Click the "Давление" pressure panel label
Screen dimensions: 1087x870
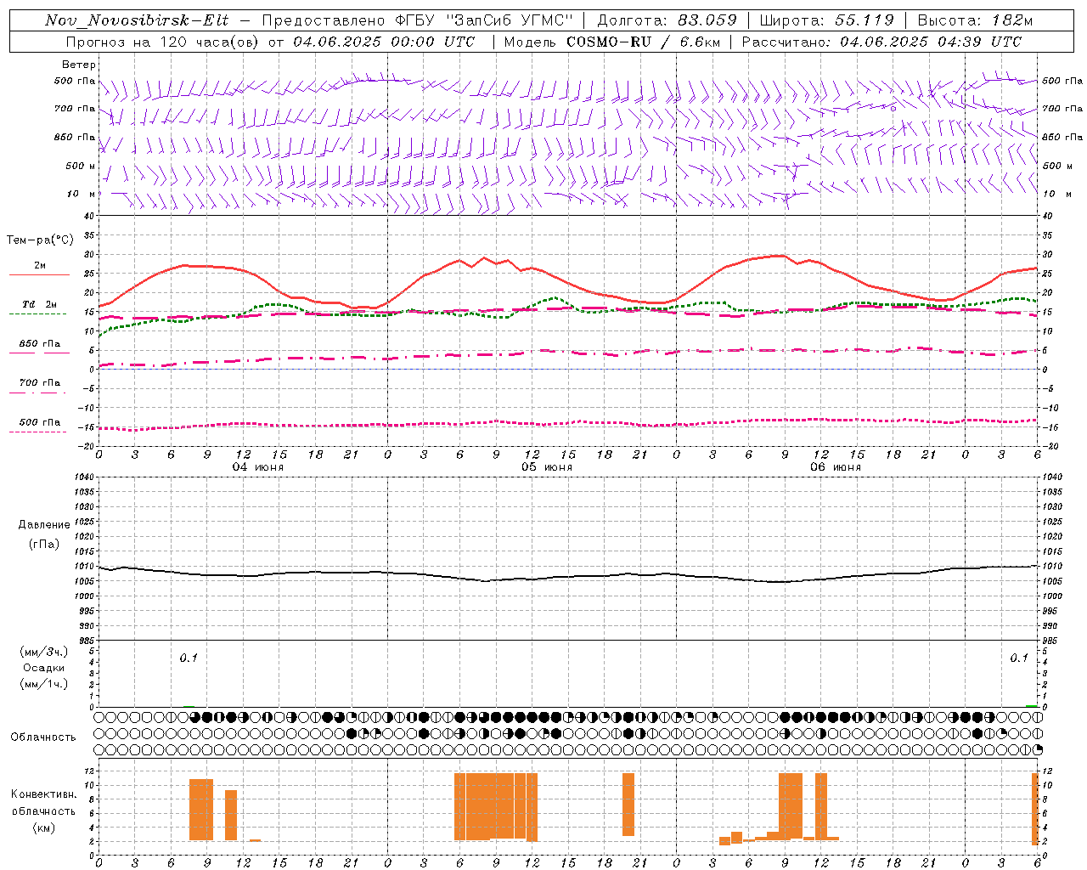[x=44, y=525]
